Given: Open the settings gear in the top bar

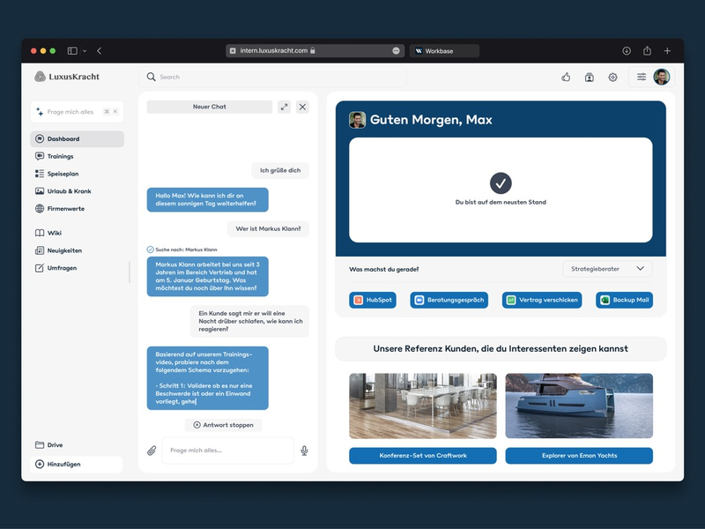Looking at the screenshot, I should click(x=612, y=78).
